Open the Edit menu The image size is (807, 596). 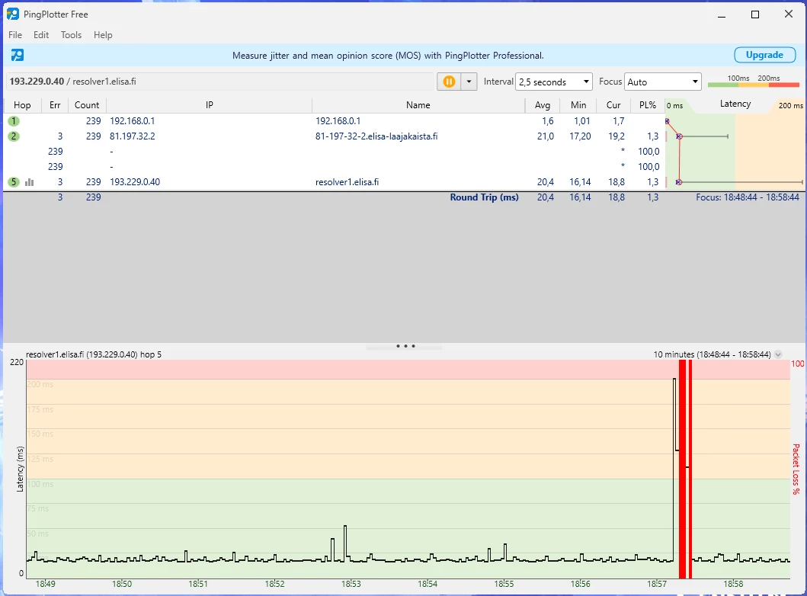pos(41,35)
